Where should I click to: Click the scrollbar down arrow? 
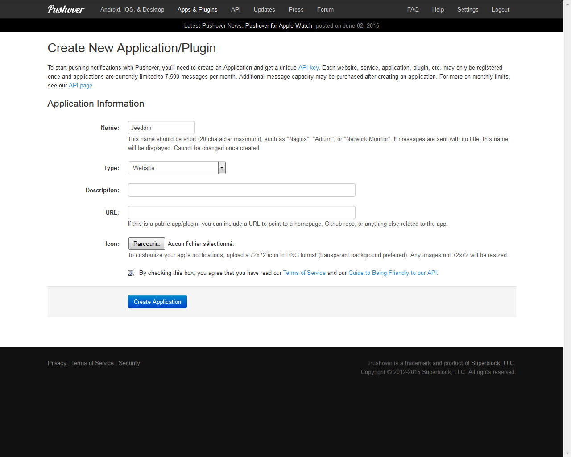tap(567, 453)
